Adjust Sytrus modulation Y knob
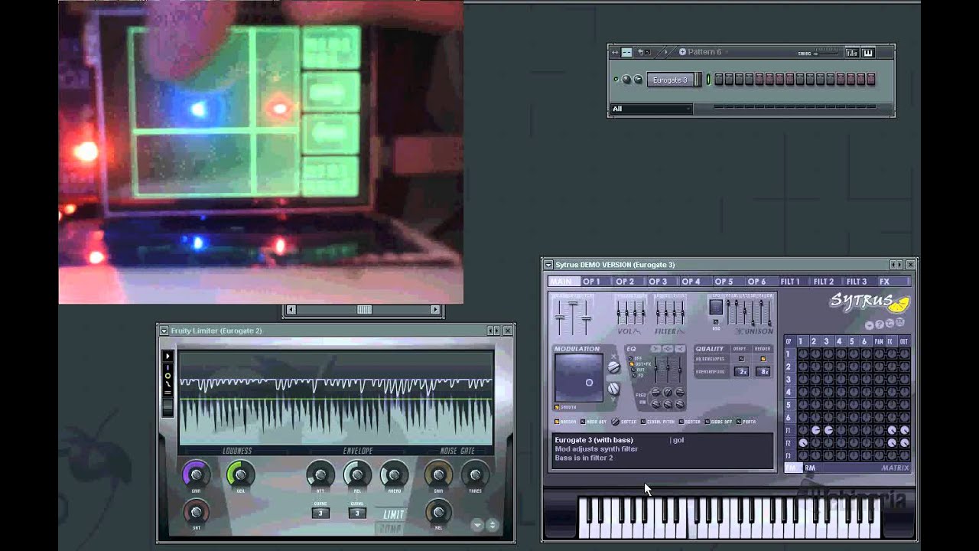The height and width of the screenshot is (551, 979). pos(613,389)
